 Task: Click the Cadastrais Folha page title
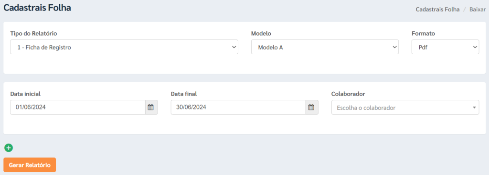pyautogui.click(x=37, y=8)
